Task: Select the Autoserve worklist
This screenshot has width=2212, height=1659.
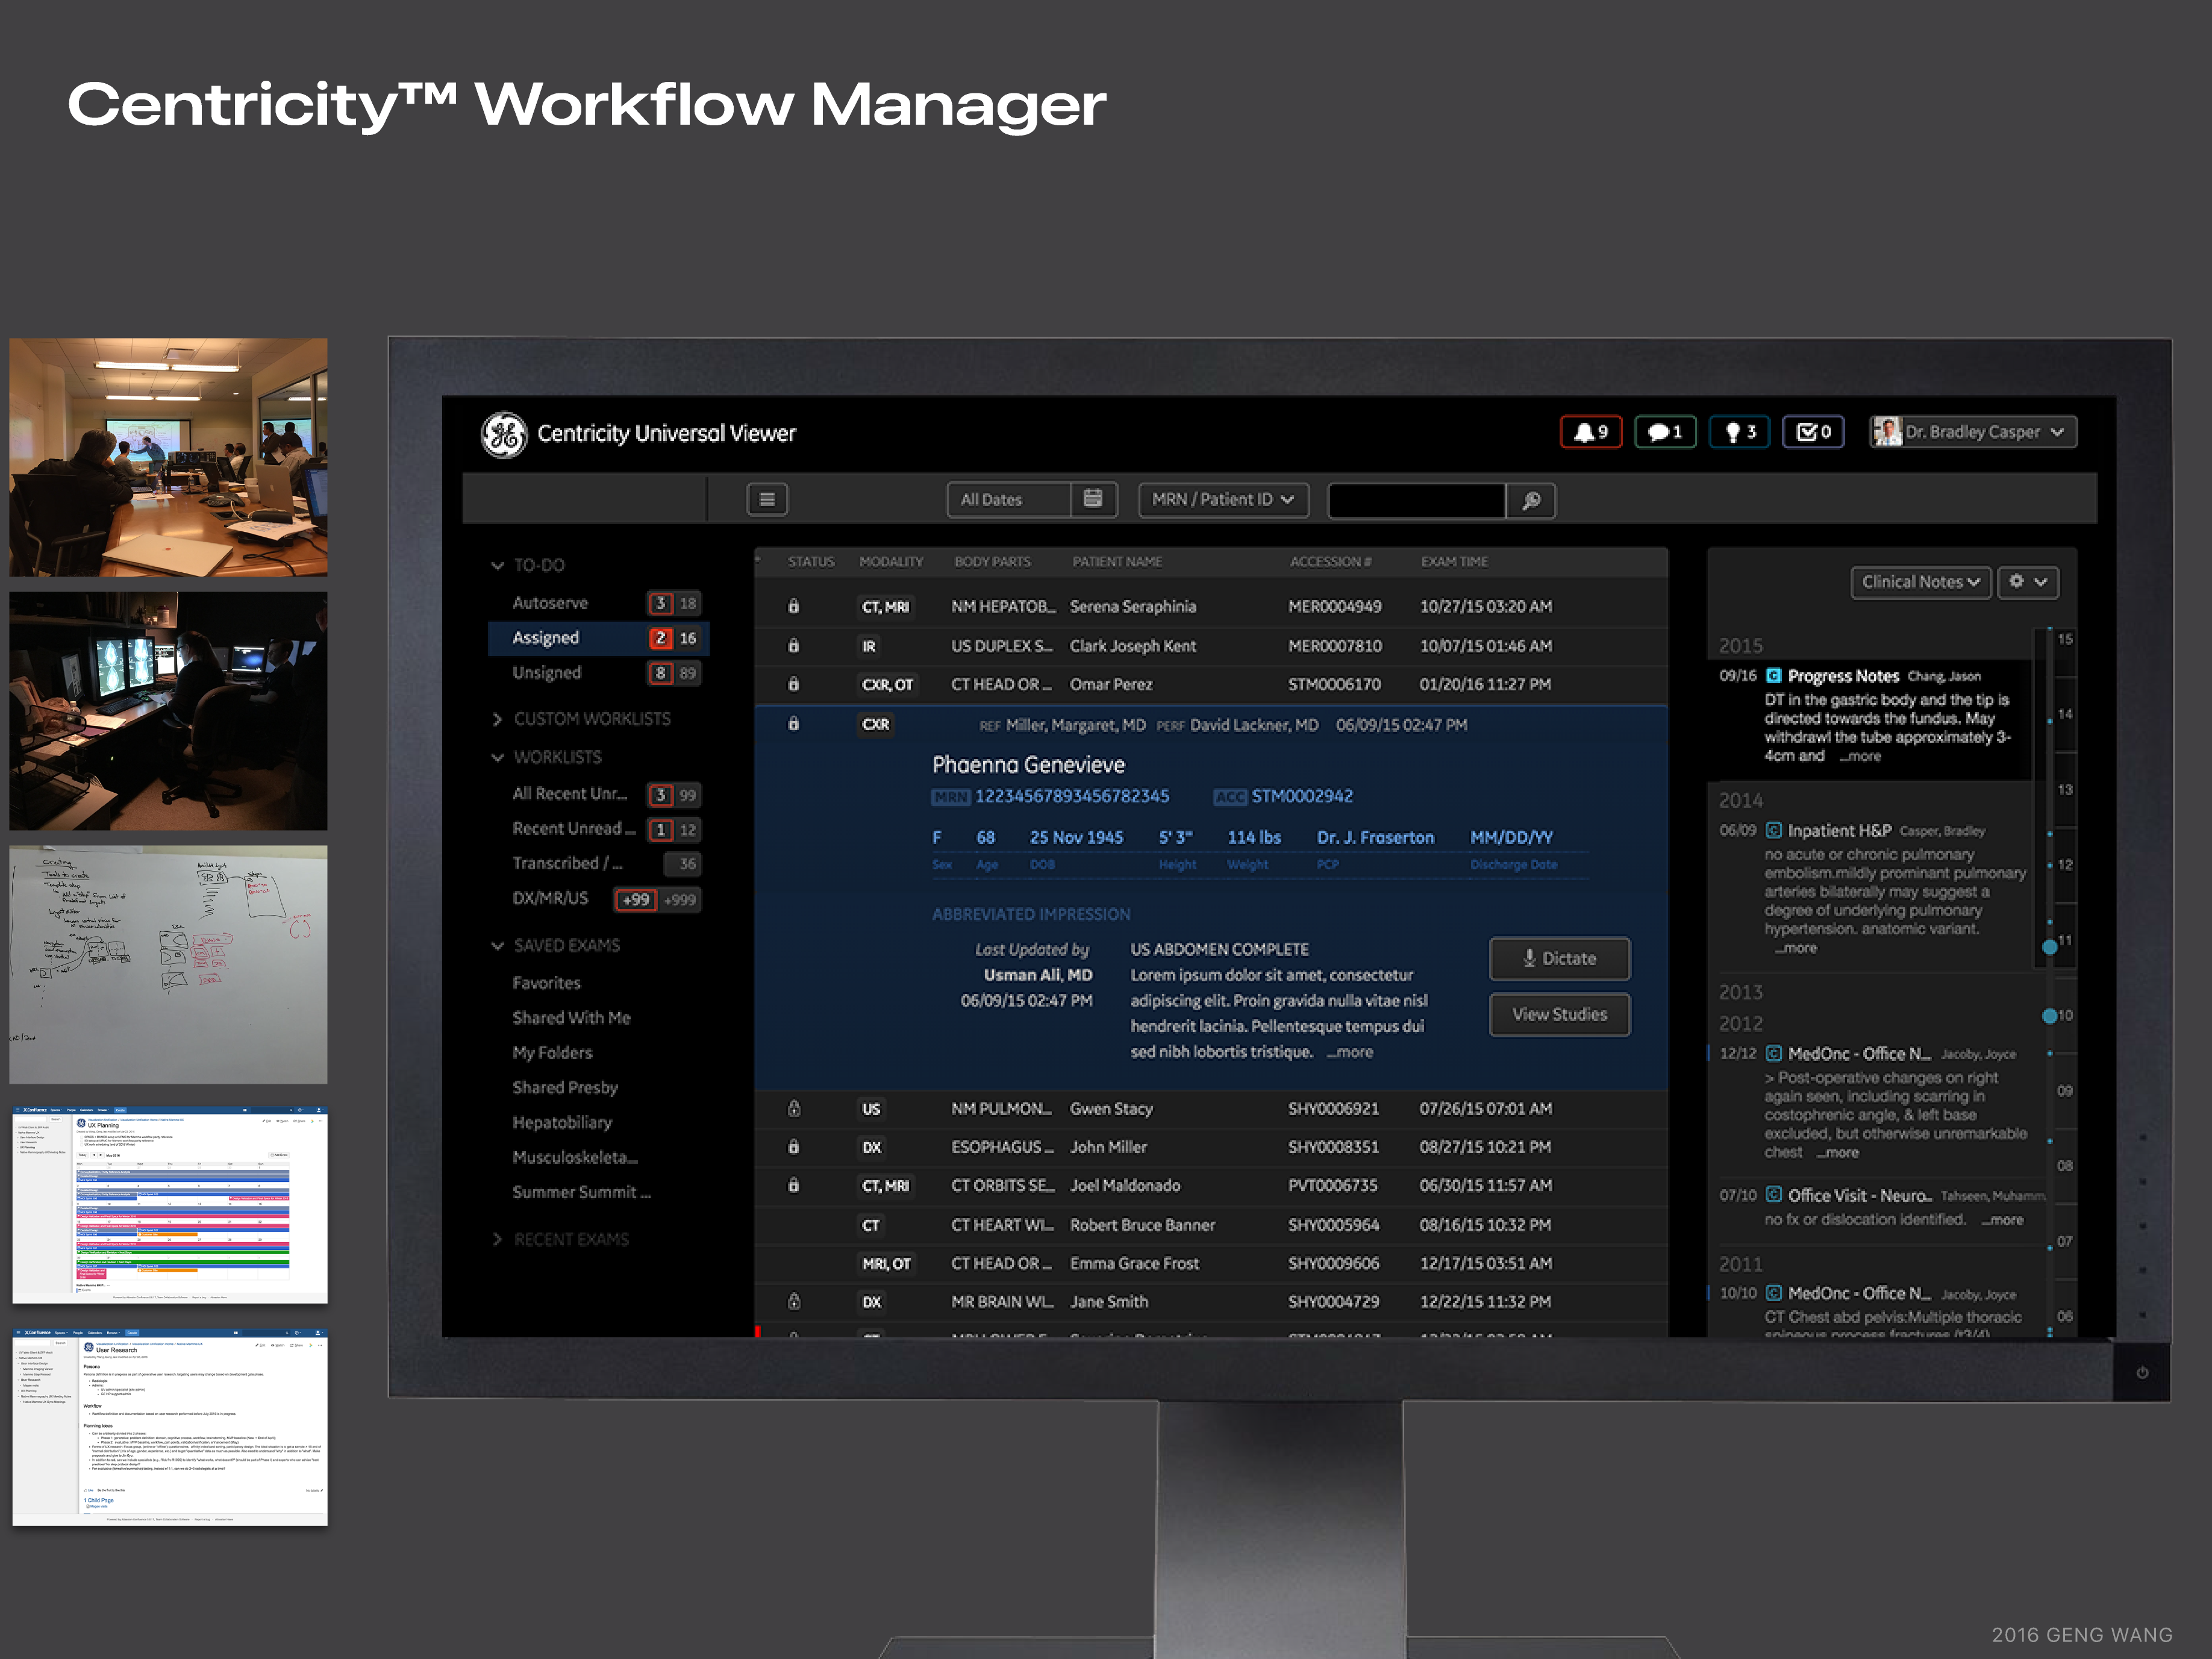Action: click(x=599, y=603)
